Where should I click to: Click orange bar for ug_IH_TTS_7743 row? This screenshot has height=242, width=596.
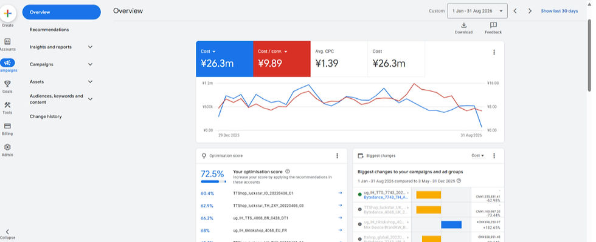tap(428, 195)
